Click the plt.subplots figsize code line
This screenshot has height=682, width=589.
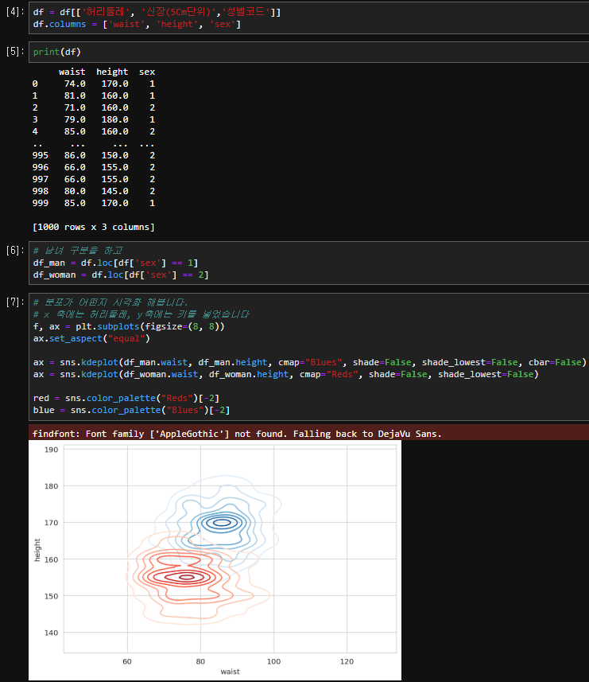point(129,326)
